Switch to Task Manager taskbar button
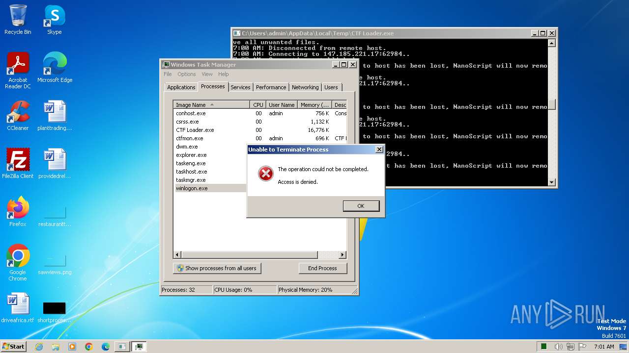Viewport: 629px width, 353px height. click(139, 347)
